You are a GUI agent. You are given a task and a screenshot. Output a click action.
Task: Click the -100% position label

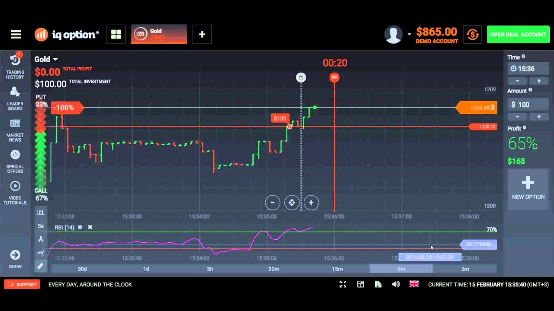pyautogui.click(x=67, y=108)
